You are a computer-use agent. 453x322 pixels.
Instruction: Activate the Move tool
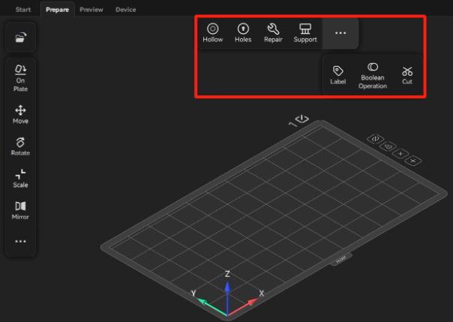pyautogui.click(x=20, y=114)
